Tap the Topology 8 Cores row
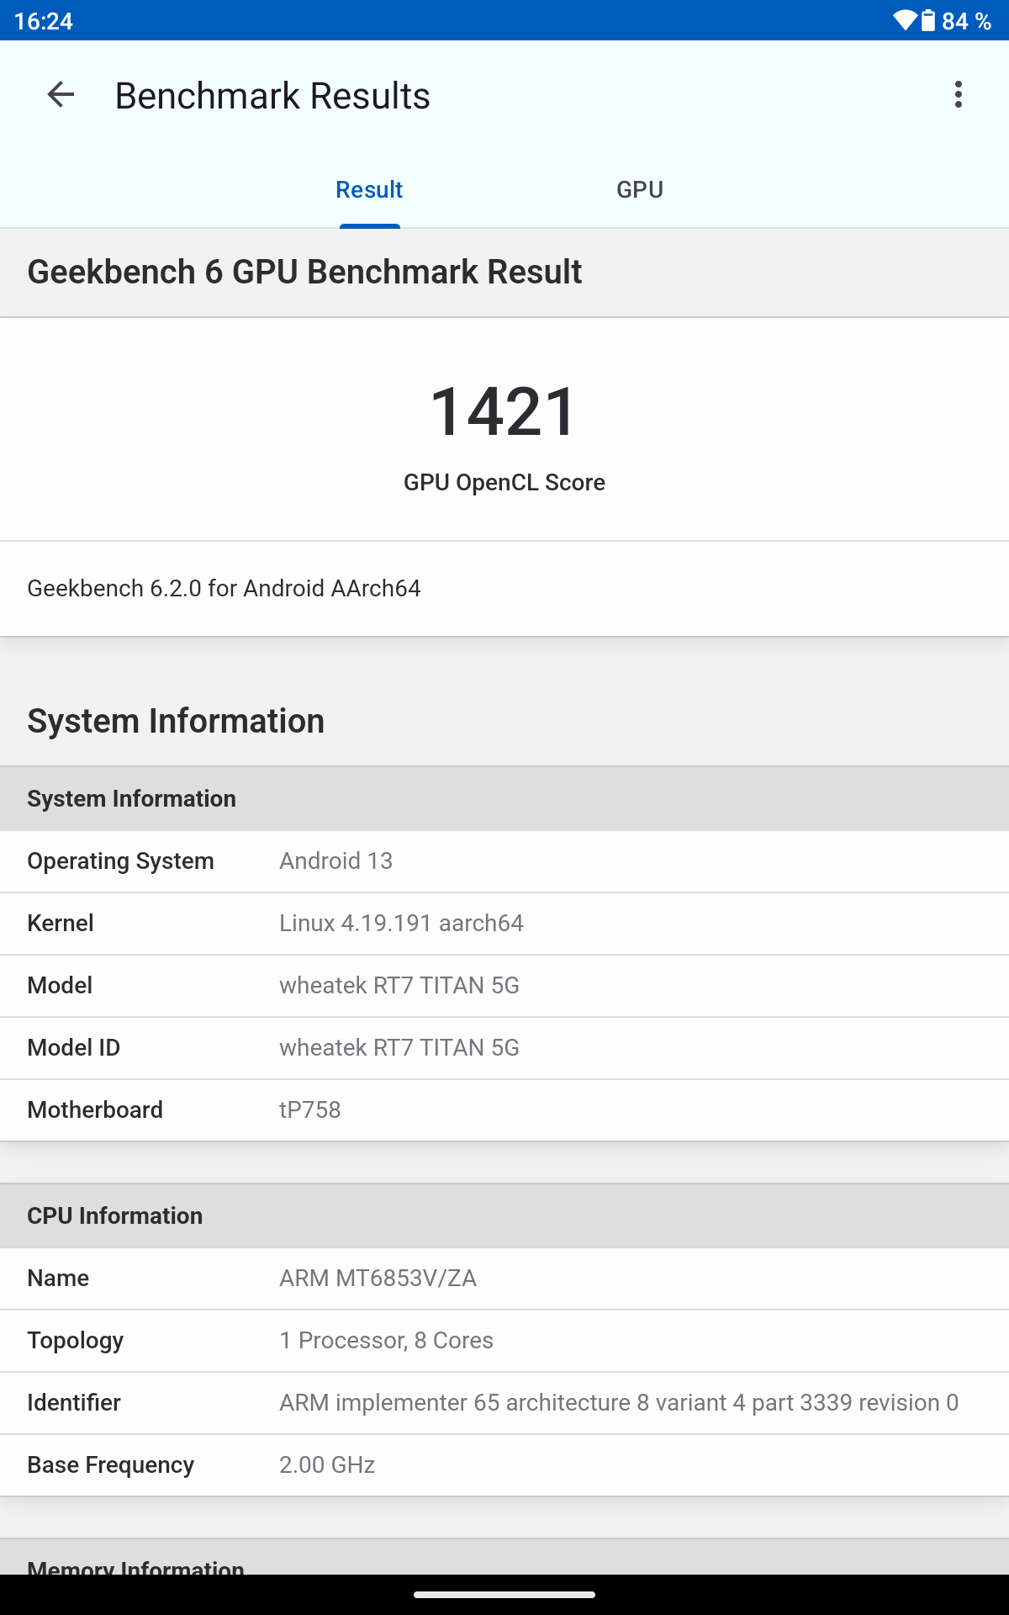The image size is (1009, 1615). click(504, 1341)
